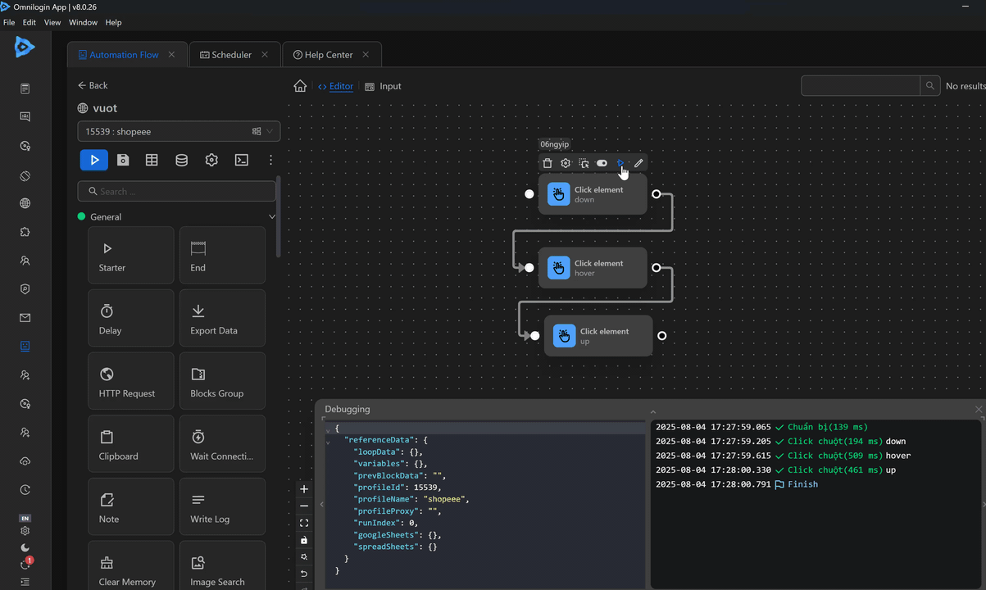
Task: Switch to the Input view
Action: (x=383, y=86)
